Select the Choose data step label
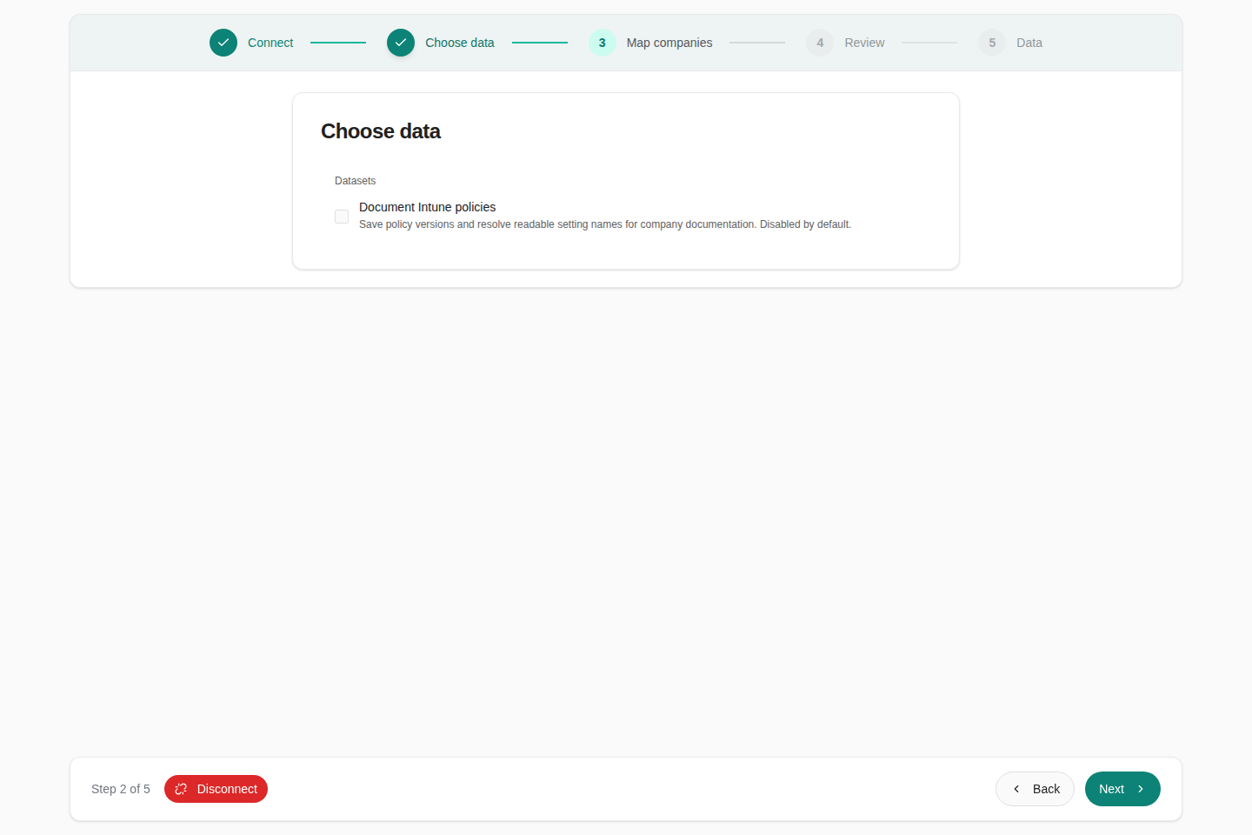The height and width of the screenshot is (835, 1252). (x=460, y=43)
